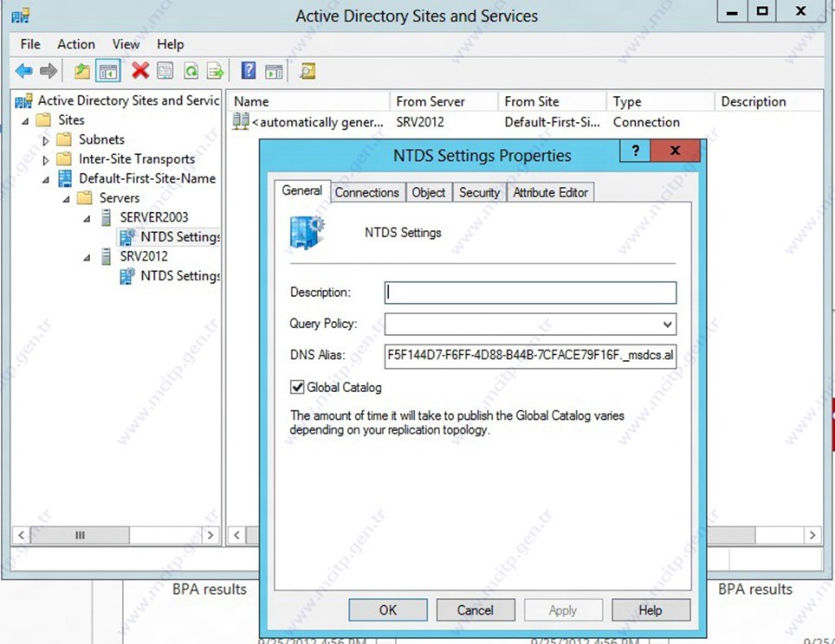
Task: Click NTDS Settings icon under SERVER2003
Action: 126,237
